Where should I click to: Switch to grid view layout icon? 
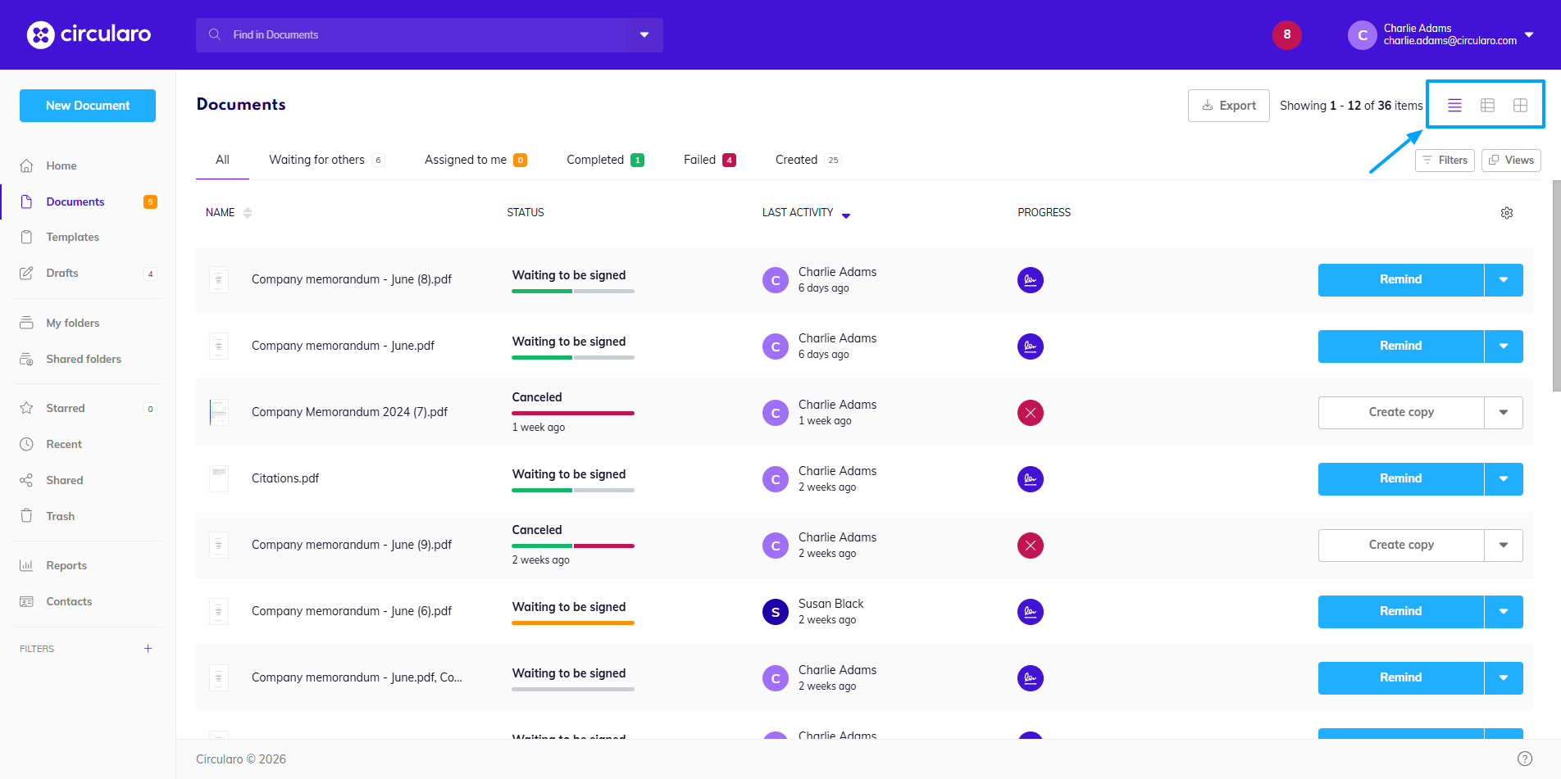pos(1520,106)
